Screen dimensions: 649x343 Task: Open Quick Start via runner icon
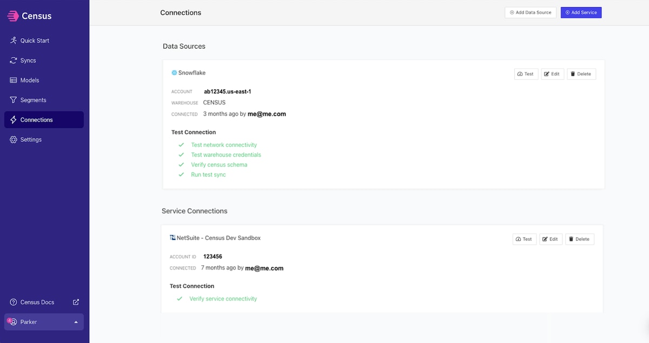click(14, 41)
